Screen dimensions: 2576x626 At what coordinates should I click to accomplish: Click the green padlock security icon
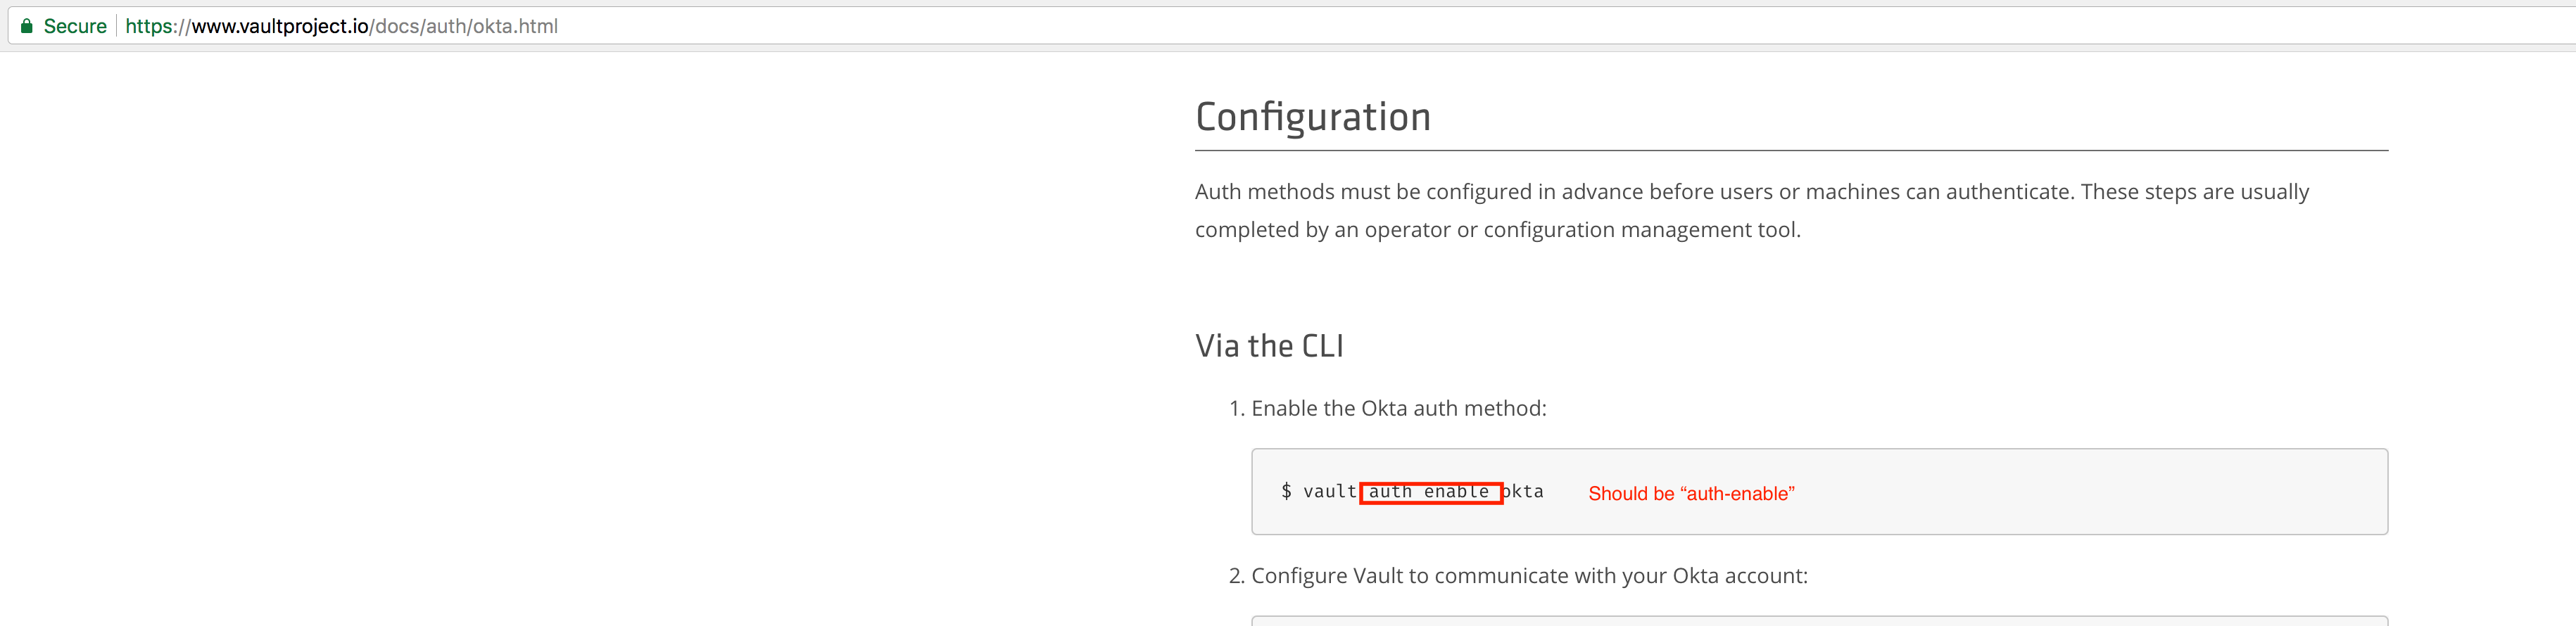coord(25,25)
